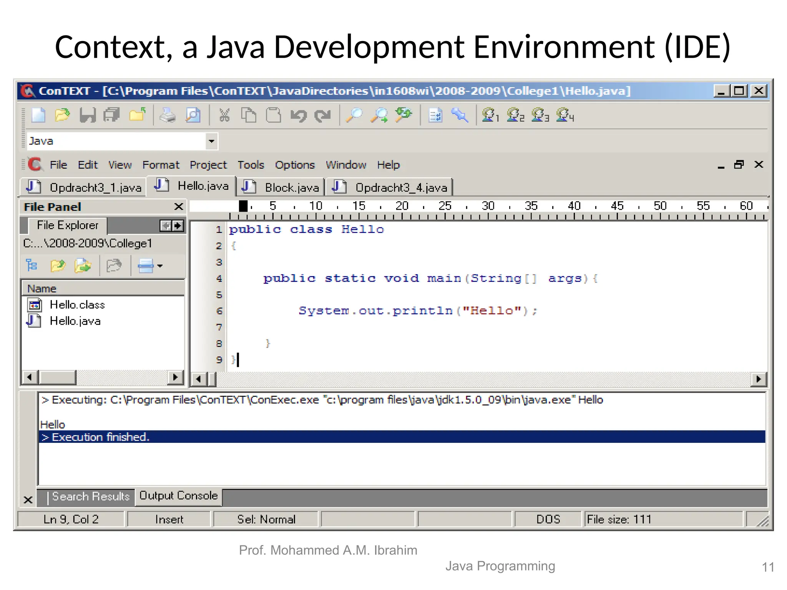Click editor horizontal scrollbar right arrow
The width and height of the screenshot is (787, 590).
point(759,379)
